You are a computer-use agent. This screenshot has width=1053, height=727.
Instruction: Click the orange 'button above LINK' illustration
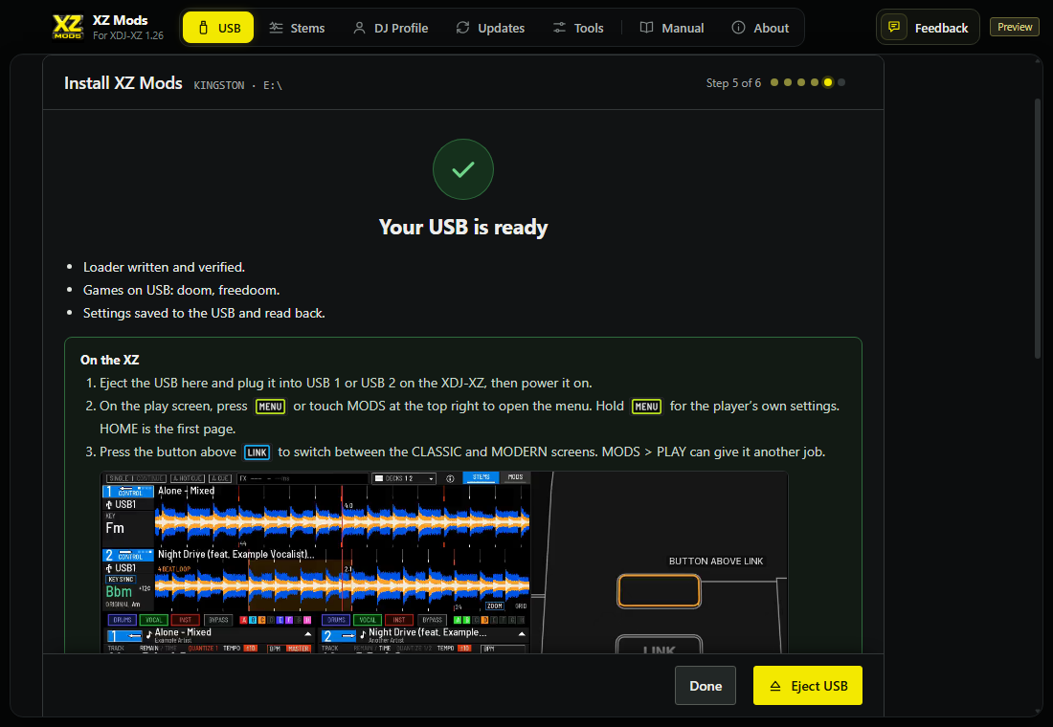point(659,591)
